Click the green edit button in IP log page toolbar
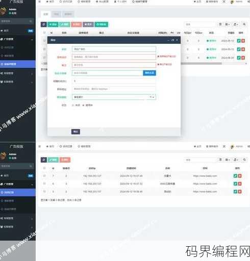 53,160
